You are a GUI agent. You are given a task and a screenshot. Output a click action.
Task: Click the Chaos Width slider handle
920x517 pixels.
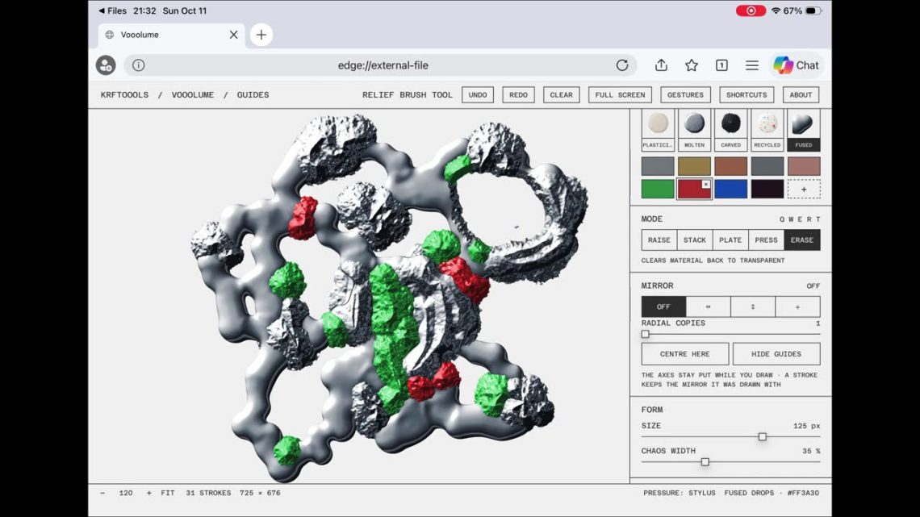point(705,462)
